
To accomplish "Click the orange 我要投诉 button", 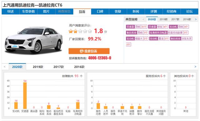I will tap(89, 51).
